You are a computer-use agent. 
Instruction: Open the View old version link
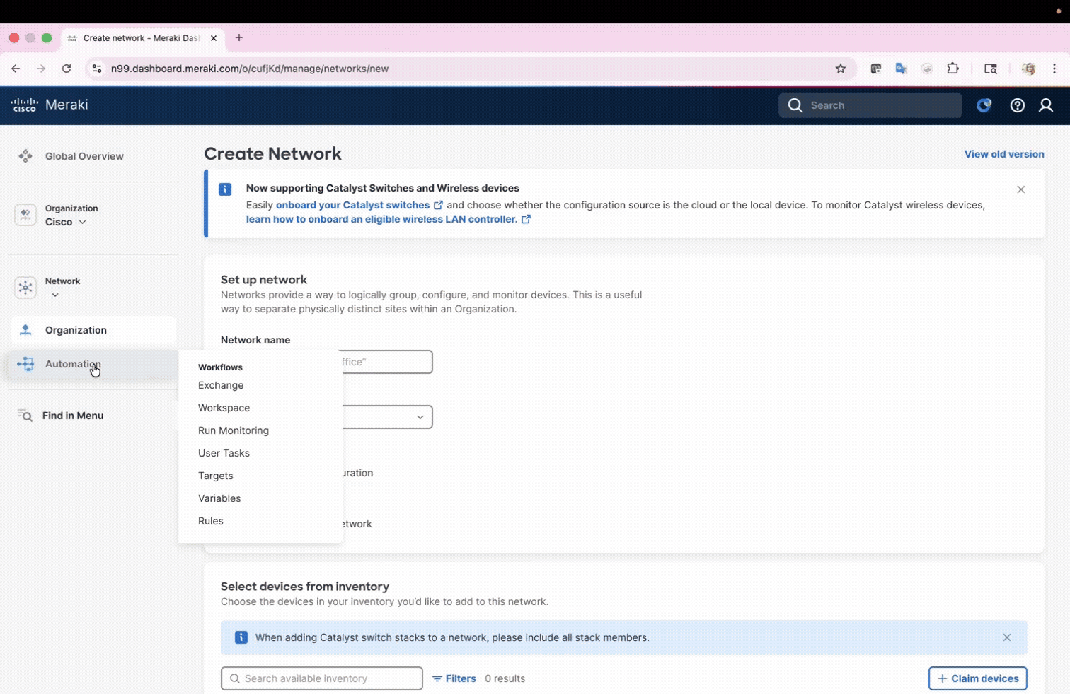[1003, 154]
